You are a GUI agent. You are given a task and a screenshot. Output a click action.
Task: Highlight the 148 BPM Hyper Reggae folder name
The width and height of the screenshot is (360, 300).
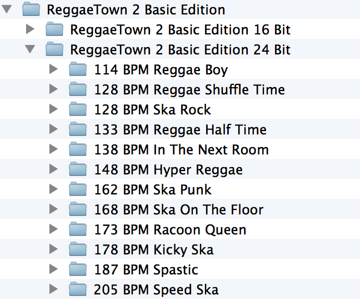(x=168, y=169)
